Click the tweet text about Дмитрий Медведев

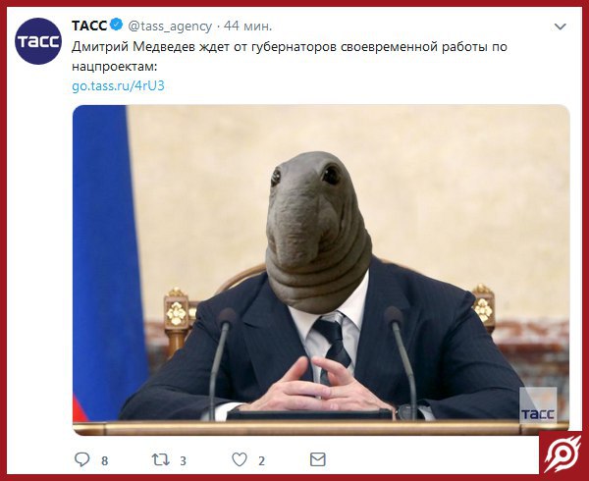click(x=290, y=57)
